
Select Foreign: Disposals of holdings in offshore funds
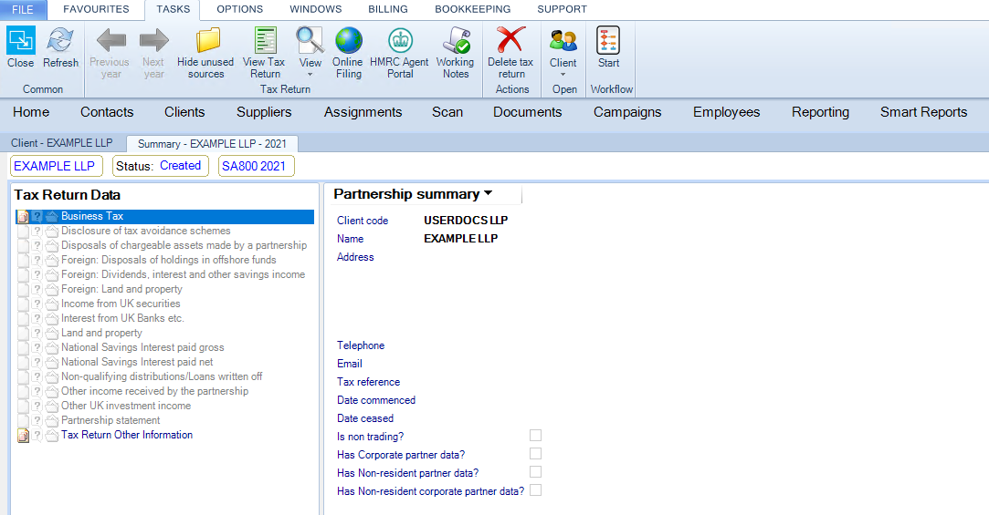(x=168, y=260)
